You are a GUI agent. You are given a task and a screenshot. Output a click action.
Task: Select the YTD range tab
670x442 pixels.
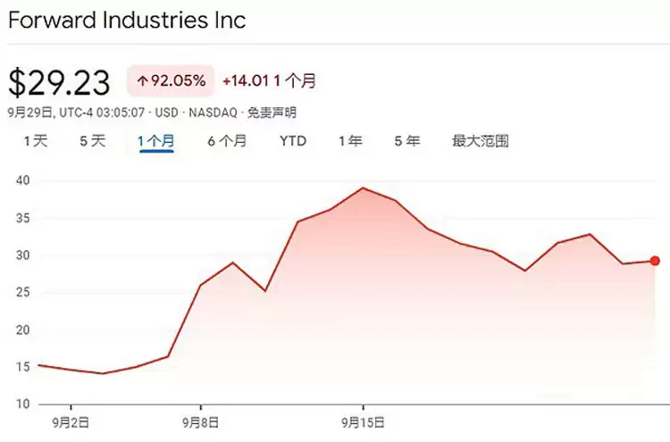292,141
